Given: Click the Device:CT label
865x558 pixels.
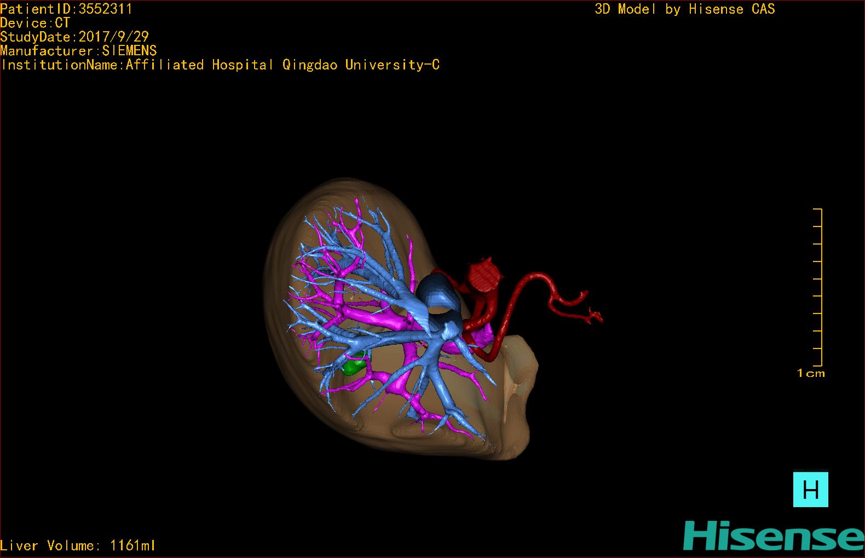Looking at the screenshot, I should [x=35, y=23].
